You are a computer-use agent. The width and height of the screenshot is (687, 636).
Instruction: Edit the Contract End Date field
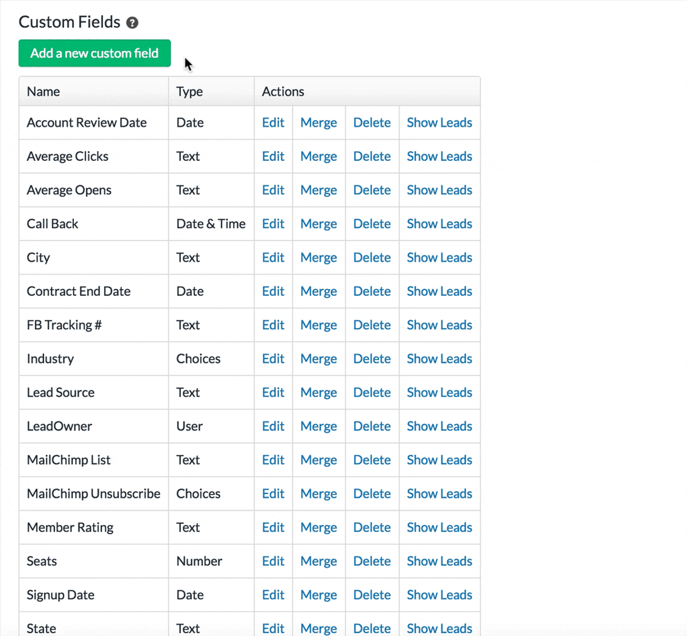273,291
